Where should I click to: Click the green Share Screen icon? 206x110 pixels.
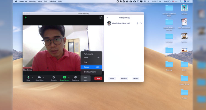pyautogui.click(x=65, y=77)
